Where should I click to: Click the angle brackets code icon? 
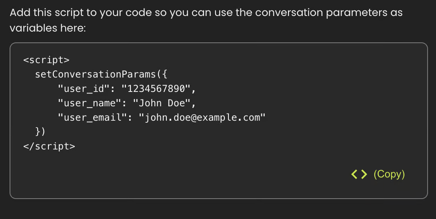click(359, 174)
